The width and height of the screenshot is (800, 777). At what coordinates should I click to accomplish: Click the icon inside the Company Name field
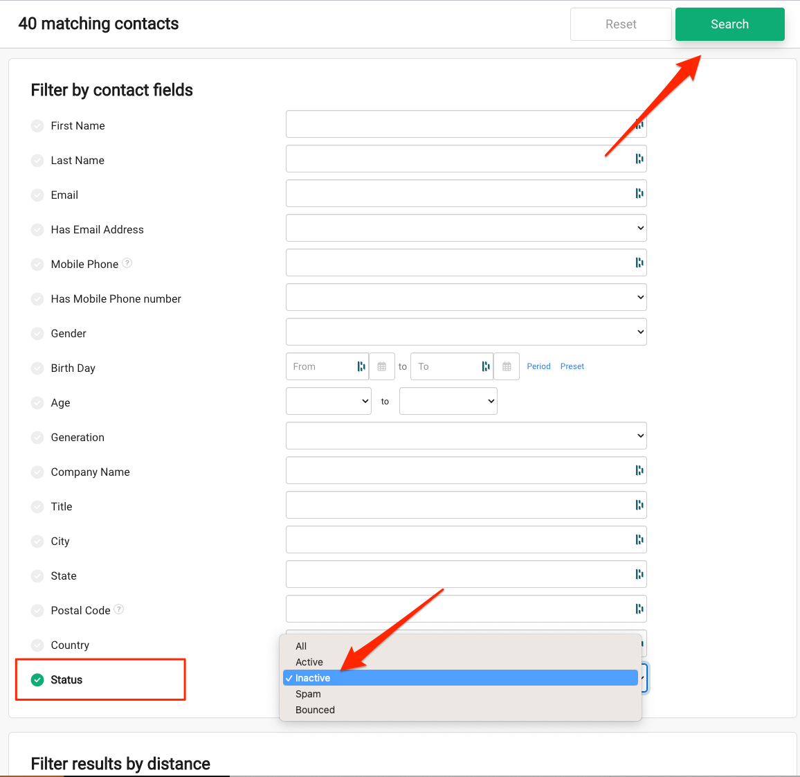click(639, 470)
